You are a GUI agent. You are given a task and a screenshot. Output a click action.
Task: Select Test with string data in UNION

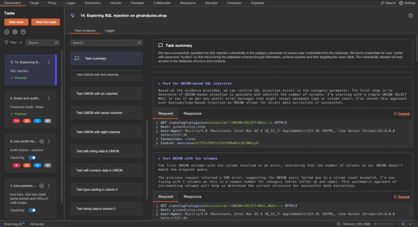106,151
